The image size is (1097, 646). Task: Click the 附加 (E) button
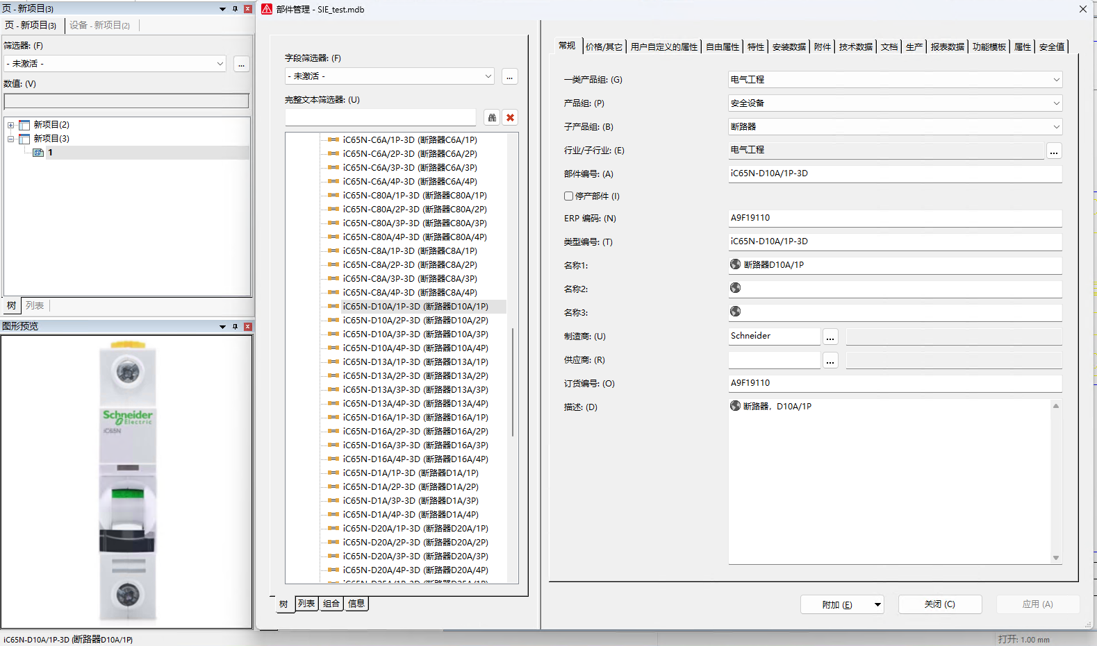836,604
